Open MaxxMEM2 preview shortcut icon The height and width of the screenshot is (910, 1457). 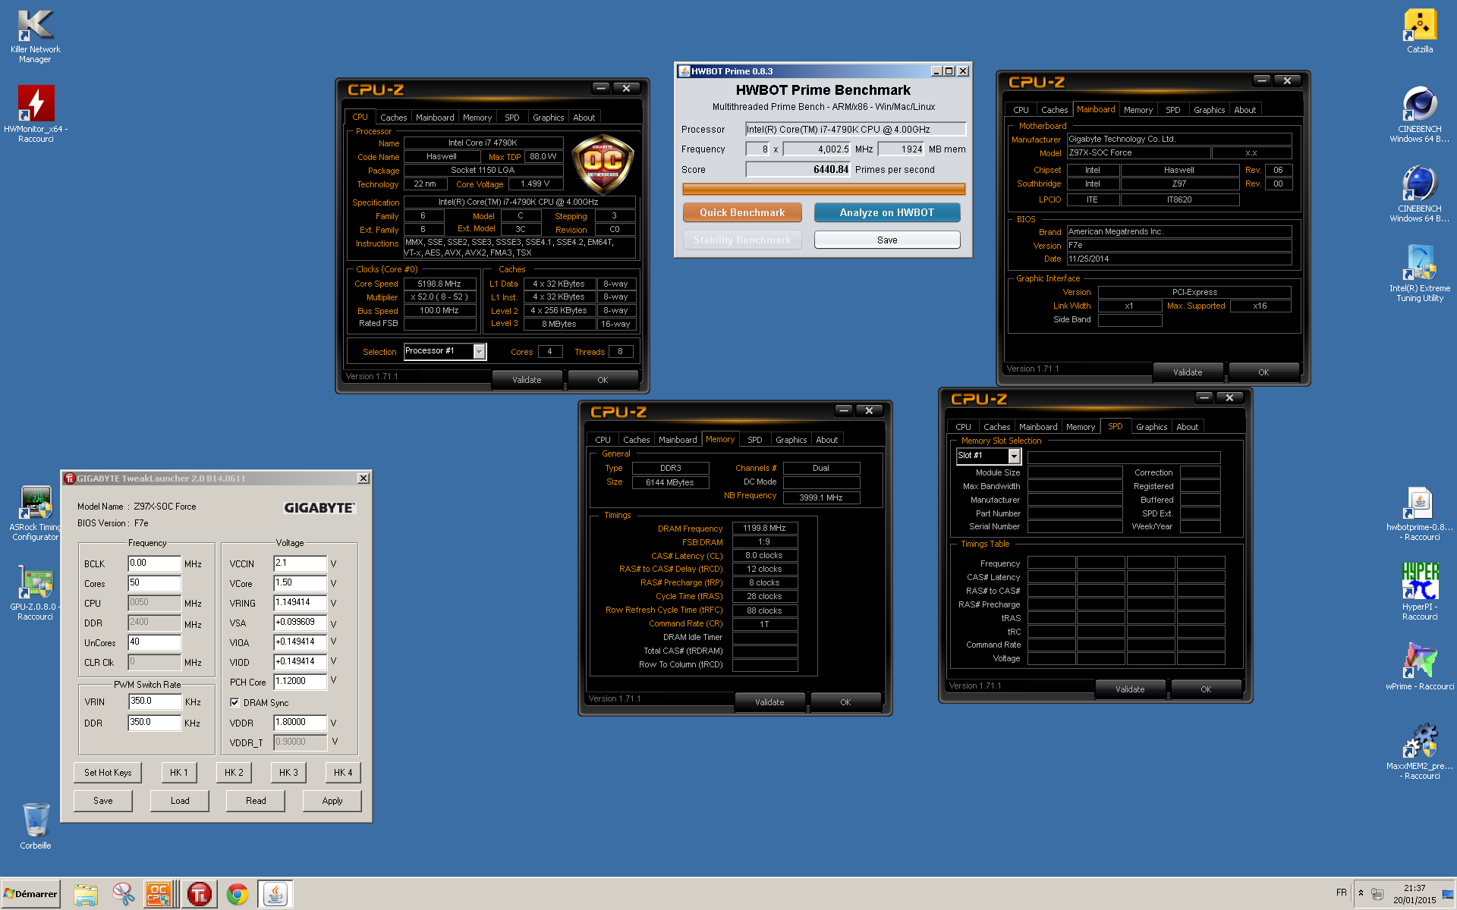pyautogui.click(x=1420, y=751)
